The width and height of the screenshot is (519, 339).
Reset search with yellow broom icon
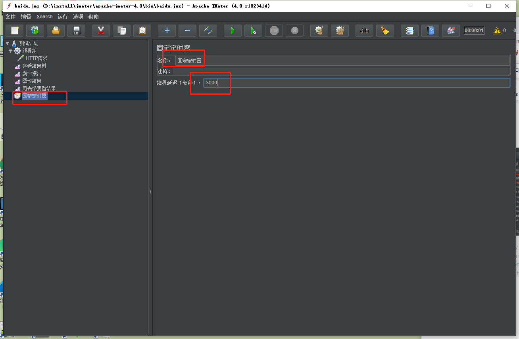coord(385,30)
